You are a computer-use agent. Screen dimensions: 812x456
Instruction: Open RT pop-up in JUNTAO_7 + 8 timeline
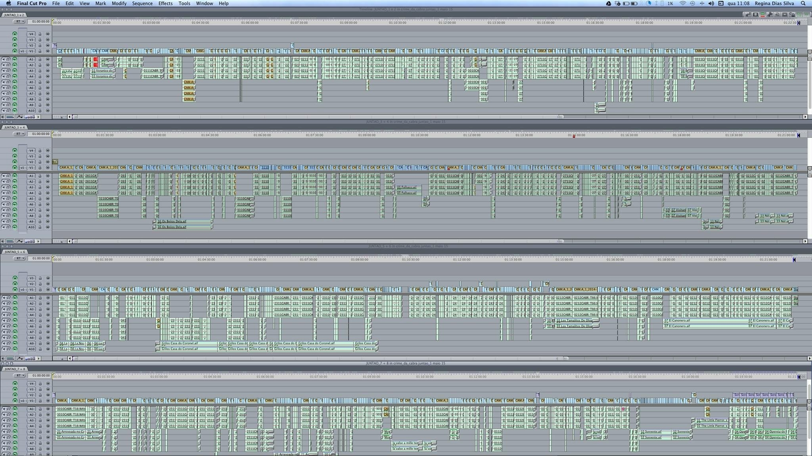[19, 376]
